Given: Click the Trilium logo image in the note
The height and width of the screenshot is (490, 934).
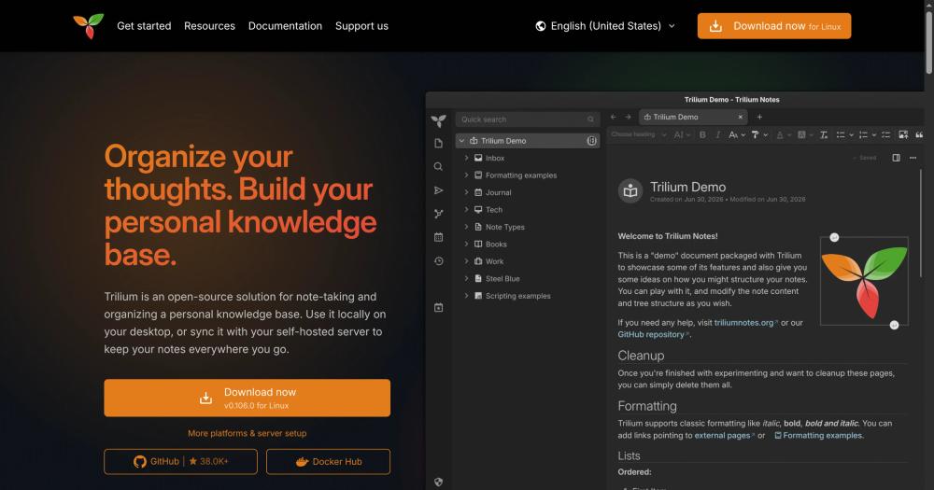Looking at the screenshot, I should click(864, 281).
